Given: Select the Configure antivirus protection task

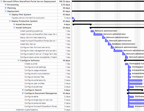Looking at the screenshot, I should (37, 74).
